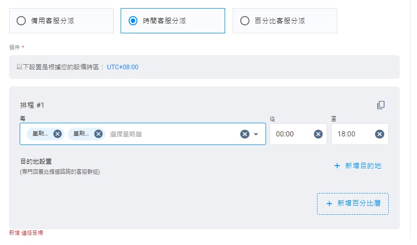
Task: Clear the 18:00 end time
Action: (380, 134)
